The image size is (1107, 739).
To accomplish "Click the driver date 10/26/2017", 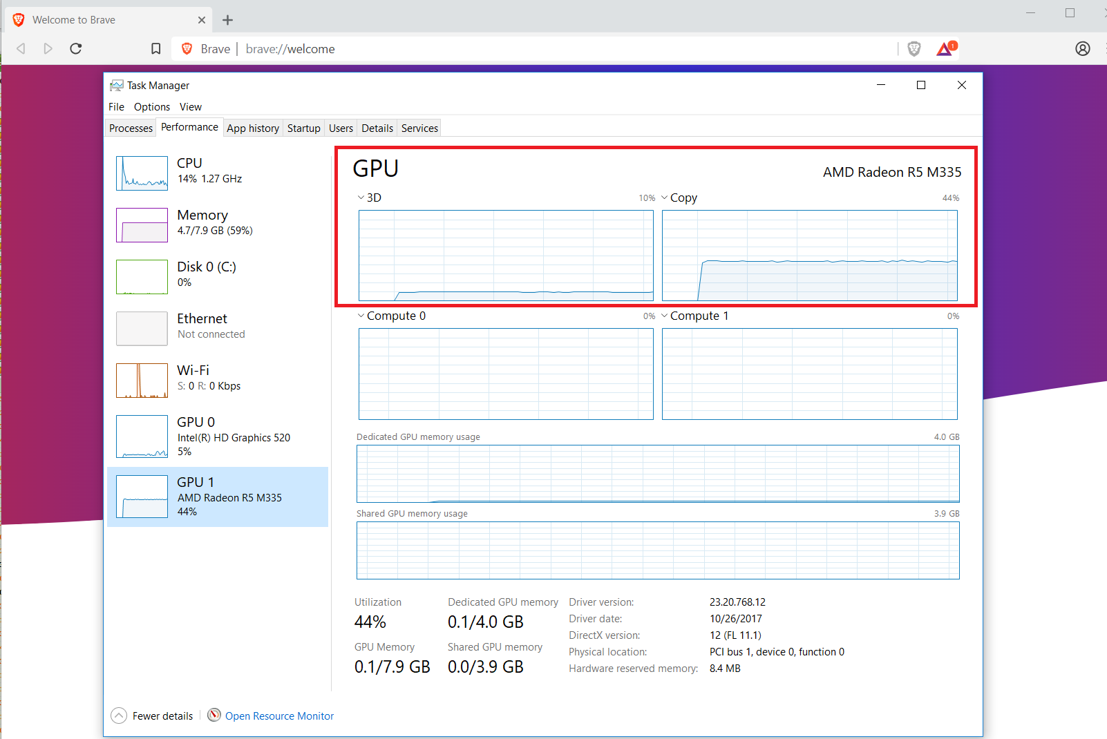I will coord(736,619).
